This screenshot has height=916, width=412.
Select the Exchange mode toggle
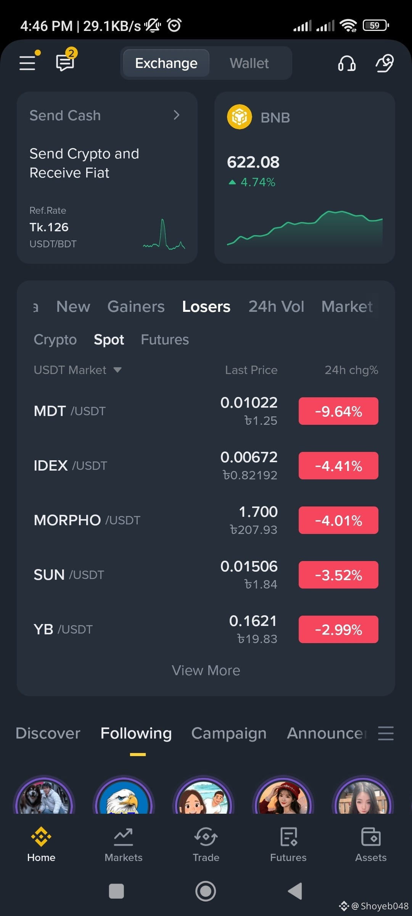coord(166,63)
